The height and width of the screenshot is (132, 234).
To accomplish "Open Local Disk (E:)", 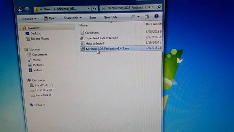I will coord(45,95).
